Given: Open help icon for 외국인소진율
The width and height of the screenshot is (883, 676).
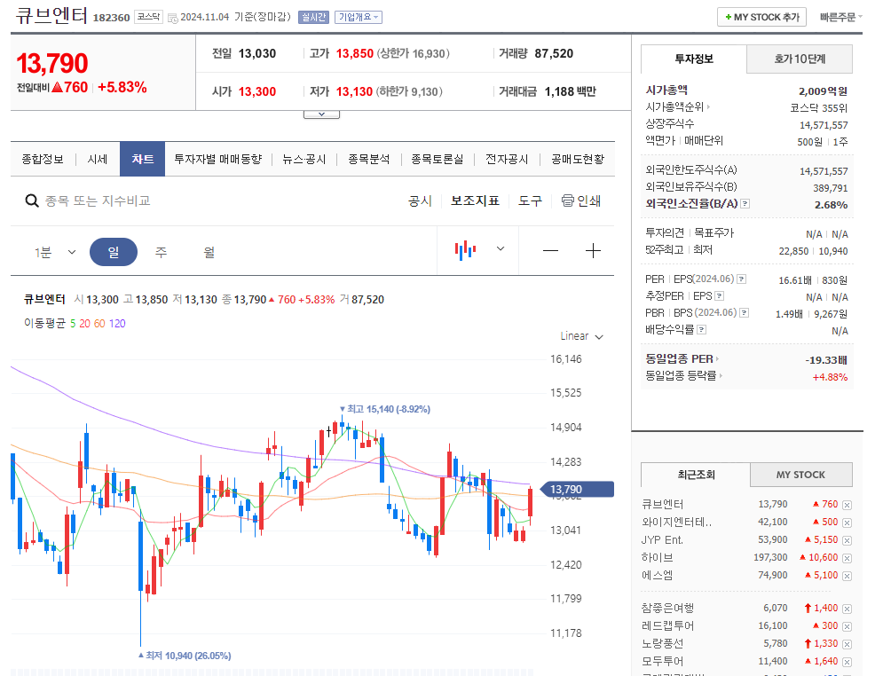Looking at the screenshot, I should [x=745, y=204].
